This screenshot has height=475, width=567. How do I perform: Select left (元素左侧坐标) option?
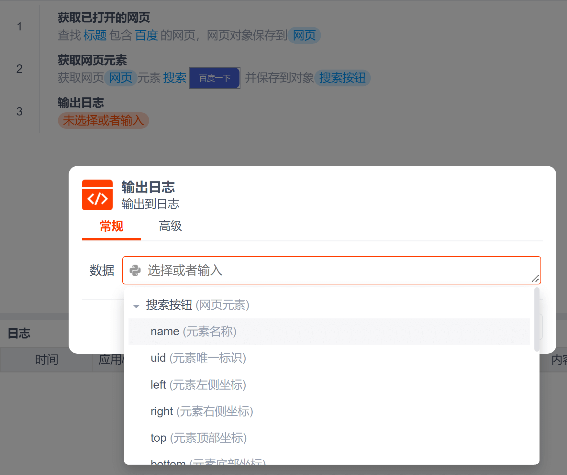[x=198, y=385]
